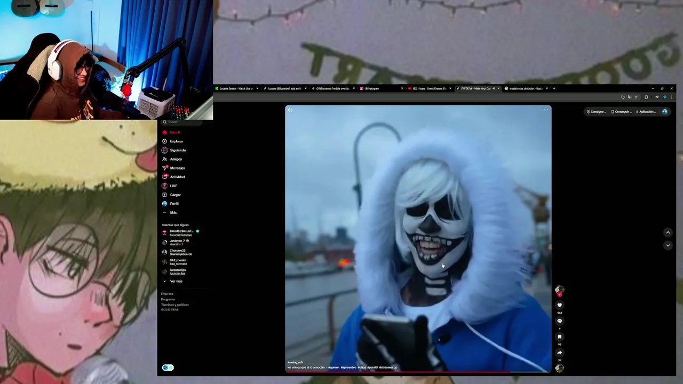The width and height of the screenshot is (683, 384).
Task: Open the Programa footer link
Action: (x=168, y=299)
